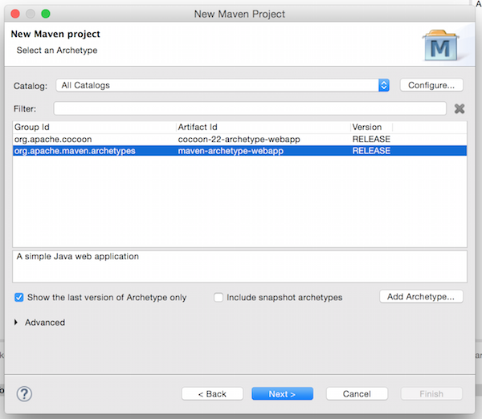Screen dimensions: 482x419
Task: Click RELEASE version in the cocoon row
Action: [x=371, y=139]
